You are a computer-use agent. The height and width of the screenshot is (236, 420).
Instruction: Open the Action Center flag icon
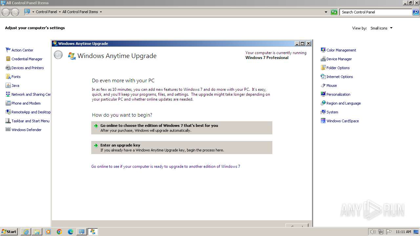(x=8, y=50)
